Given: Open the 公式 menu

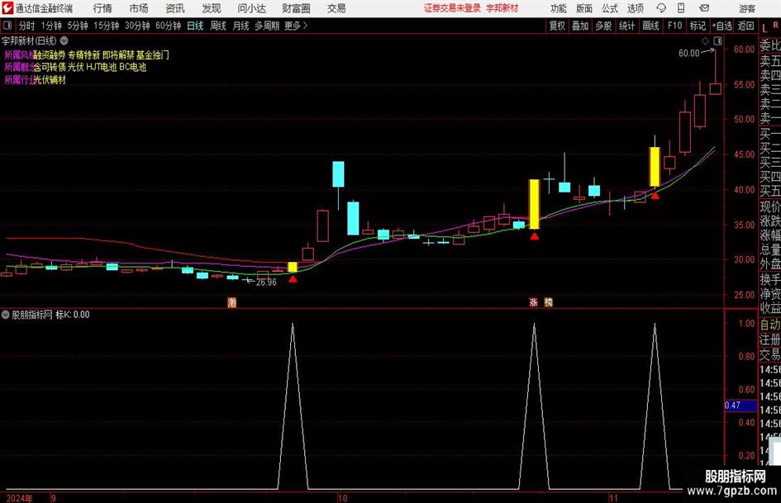Looking at the screenshot, I should point(610,8).
